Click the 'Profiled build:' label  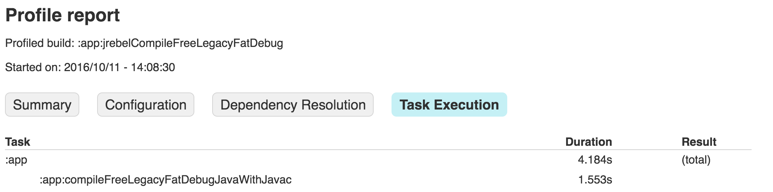click(x=40, y=43)
